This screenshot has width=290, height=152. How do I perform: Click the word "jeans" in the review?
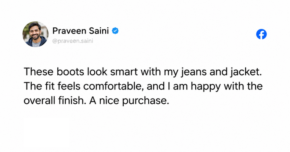pyautogui.click(x=194, y=72)
